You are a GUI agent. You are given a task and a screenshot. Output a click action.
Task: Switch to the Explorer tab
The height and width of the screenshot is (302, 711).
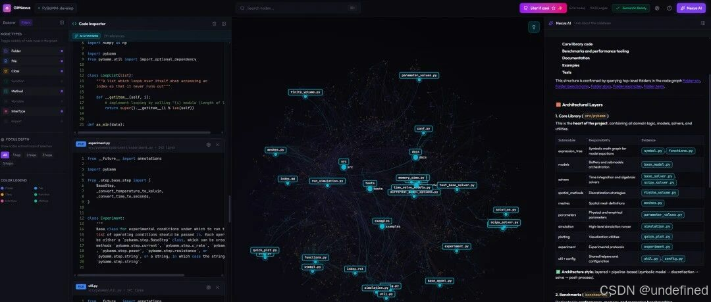9,22
